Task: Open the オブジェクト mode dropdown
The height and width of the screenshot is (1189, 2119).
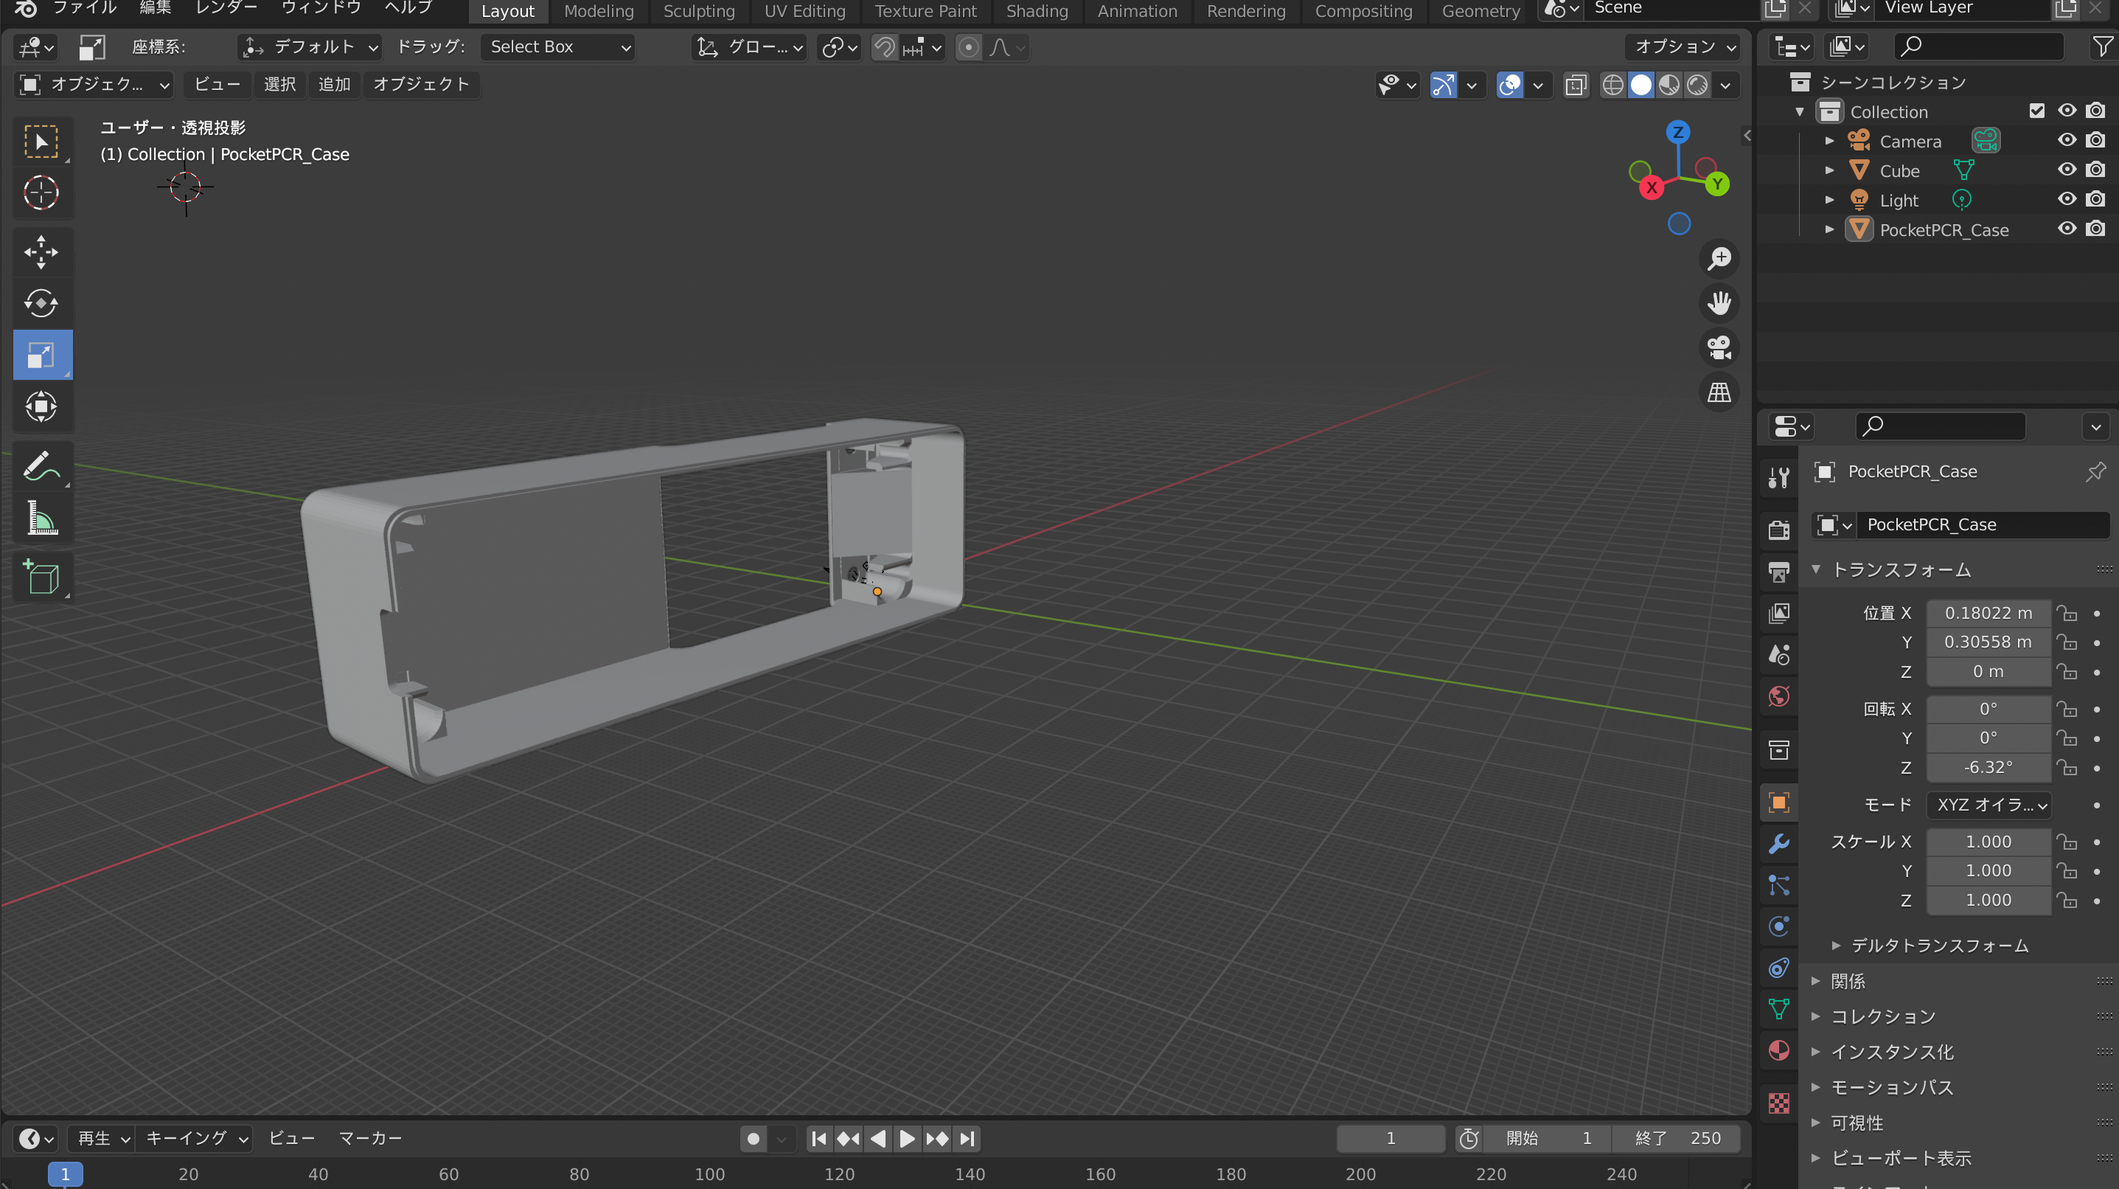Action: [x=94, y=85]
